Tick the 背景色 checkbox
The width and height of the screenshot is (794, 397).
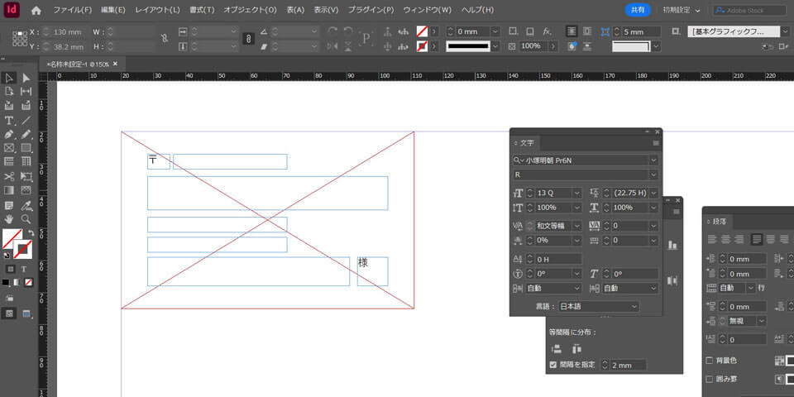[x=709, y=361]
